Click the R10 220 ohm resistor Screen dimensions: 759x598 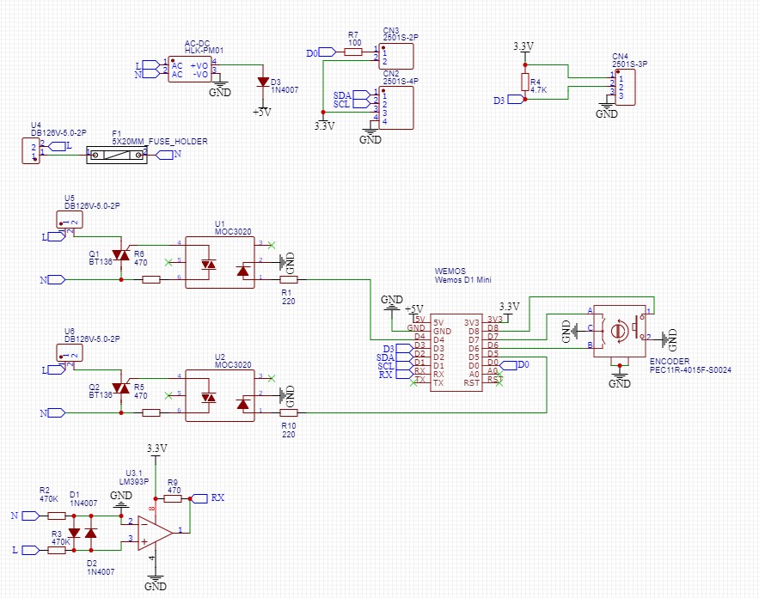coord(289,412)
